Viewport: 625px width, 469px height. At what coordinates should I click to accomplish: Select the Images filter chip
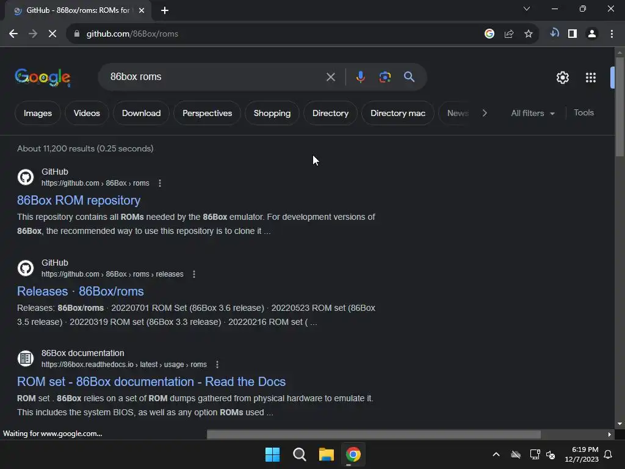38,113
